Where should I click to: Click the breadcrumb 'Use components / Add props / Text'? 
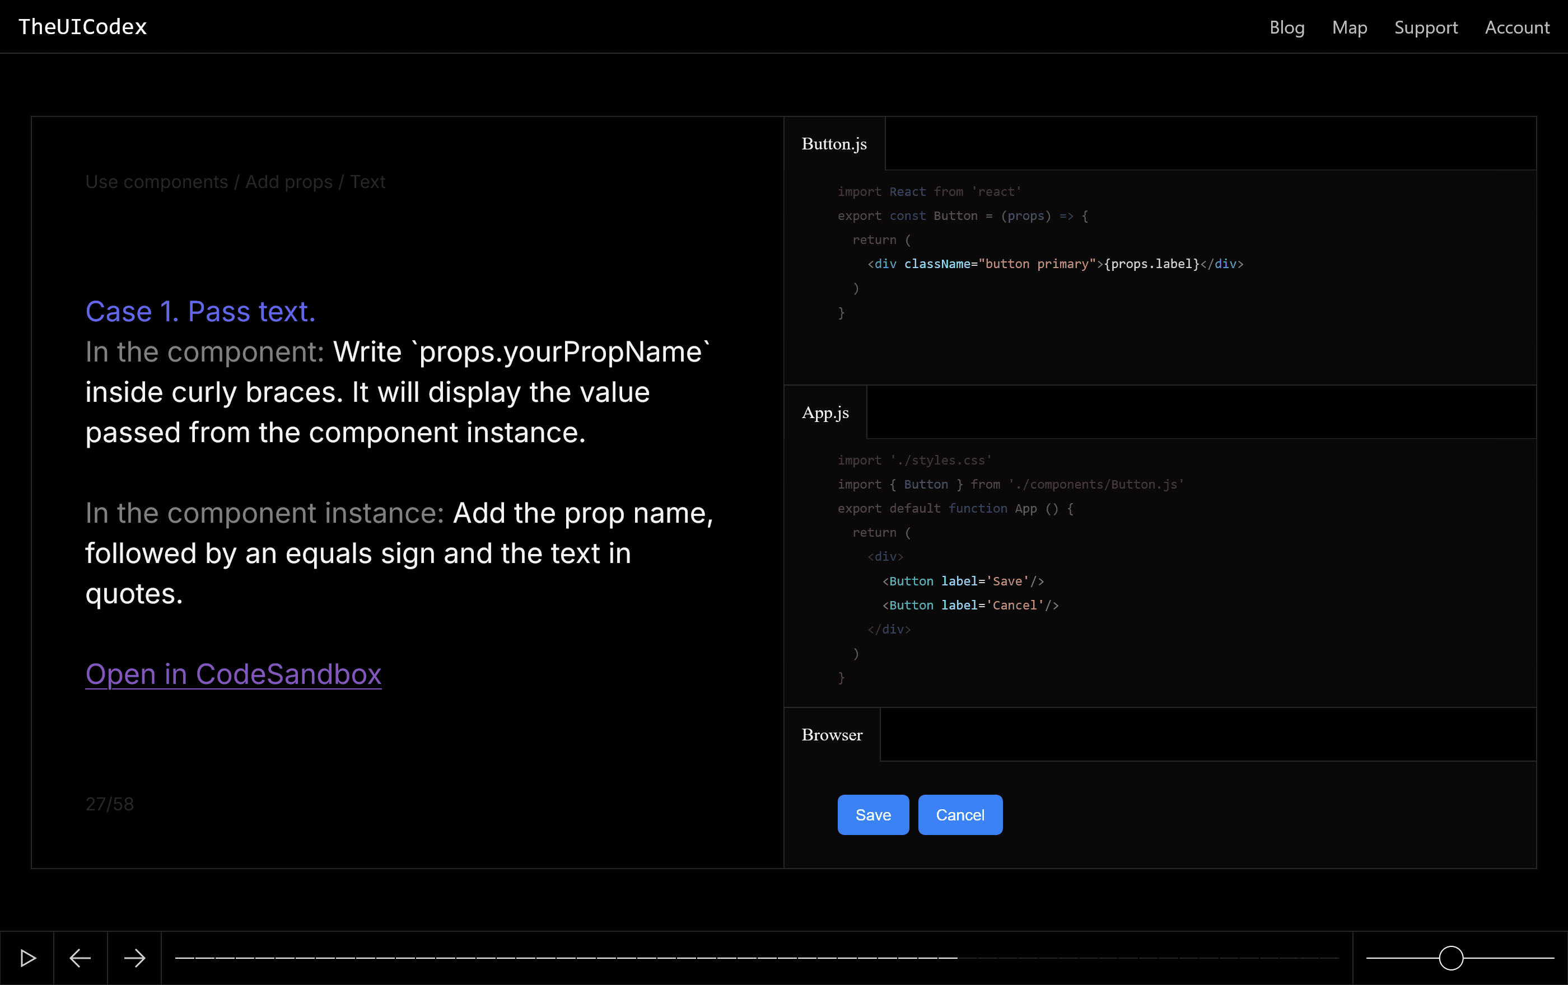click(x=235, y=181)
